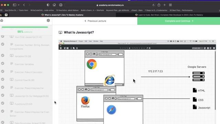Click the bookmarks bar leading grid icon

[x=1, y=10]
